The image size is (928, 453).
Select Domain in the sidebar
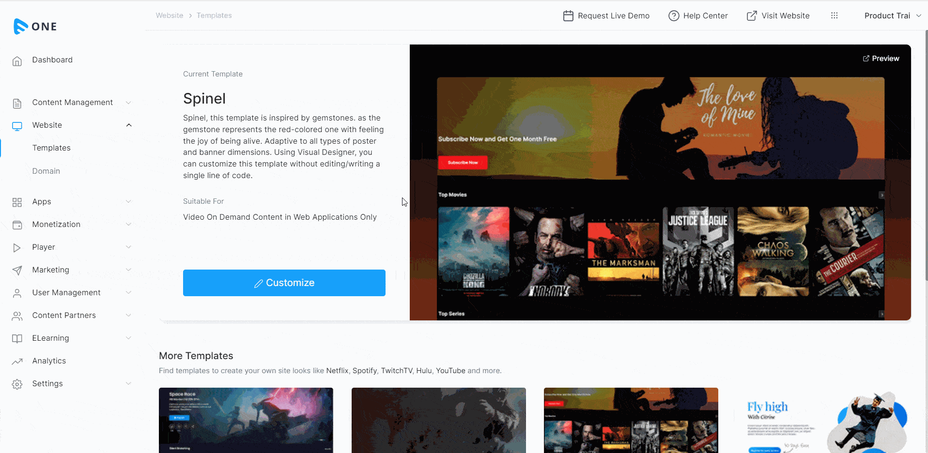[x=46, y=171]
